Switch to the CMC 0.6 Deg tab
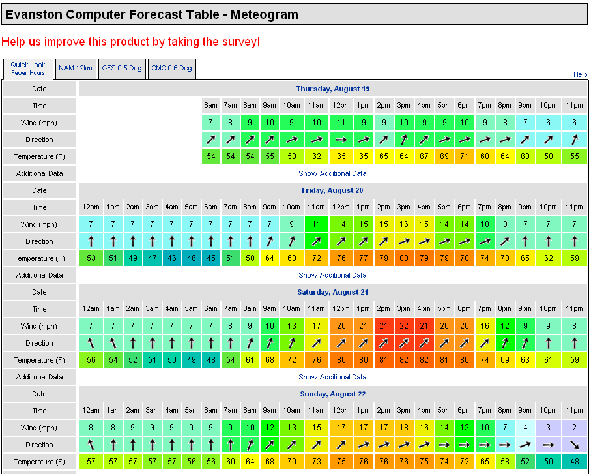 point(171,68)
